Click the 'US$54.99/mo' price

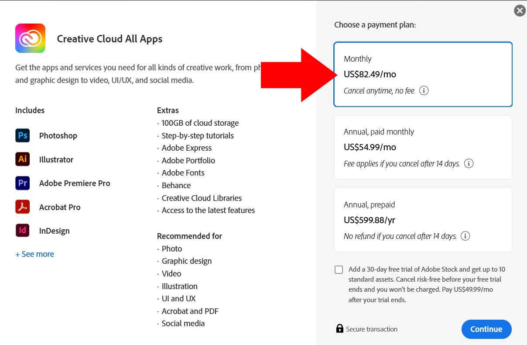(x=370, y=147)
